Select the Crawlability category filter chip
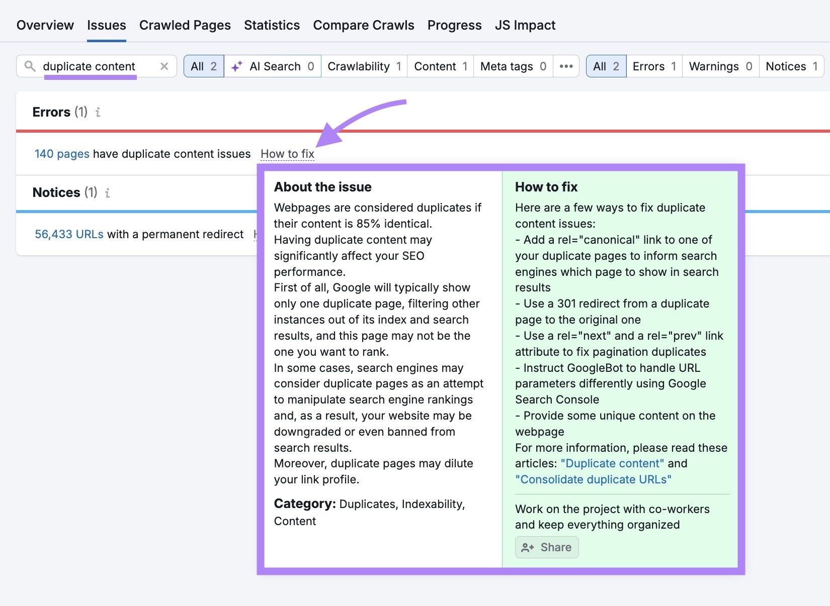Image resolution: width=830 pixels, height=606 pixels. click(x=363, y=66)
